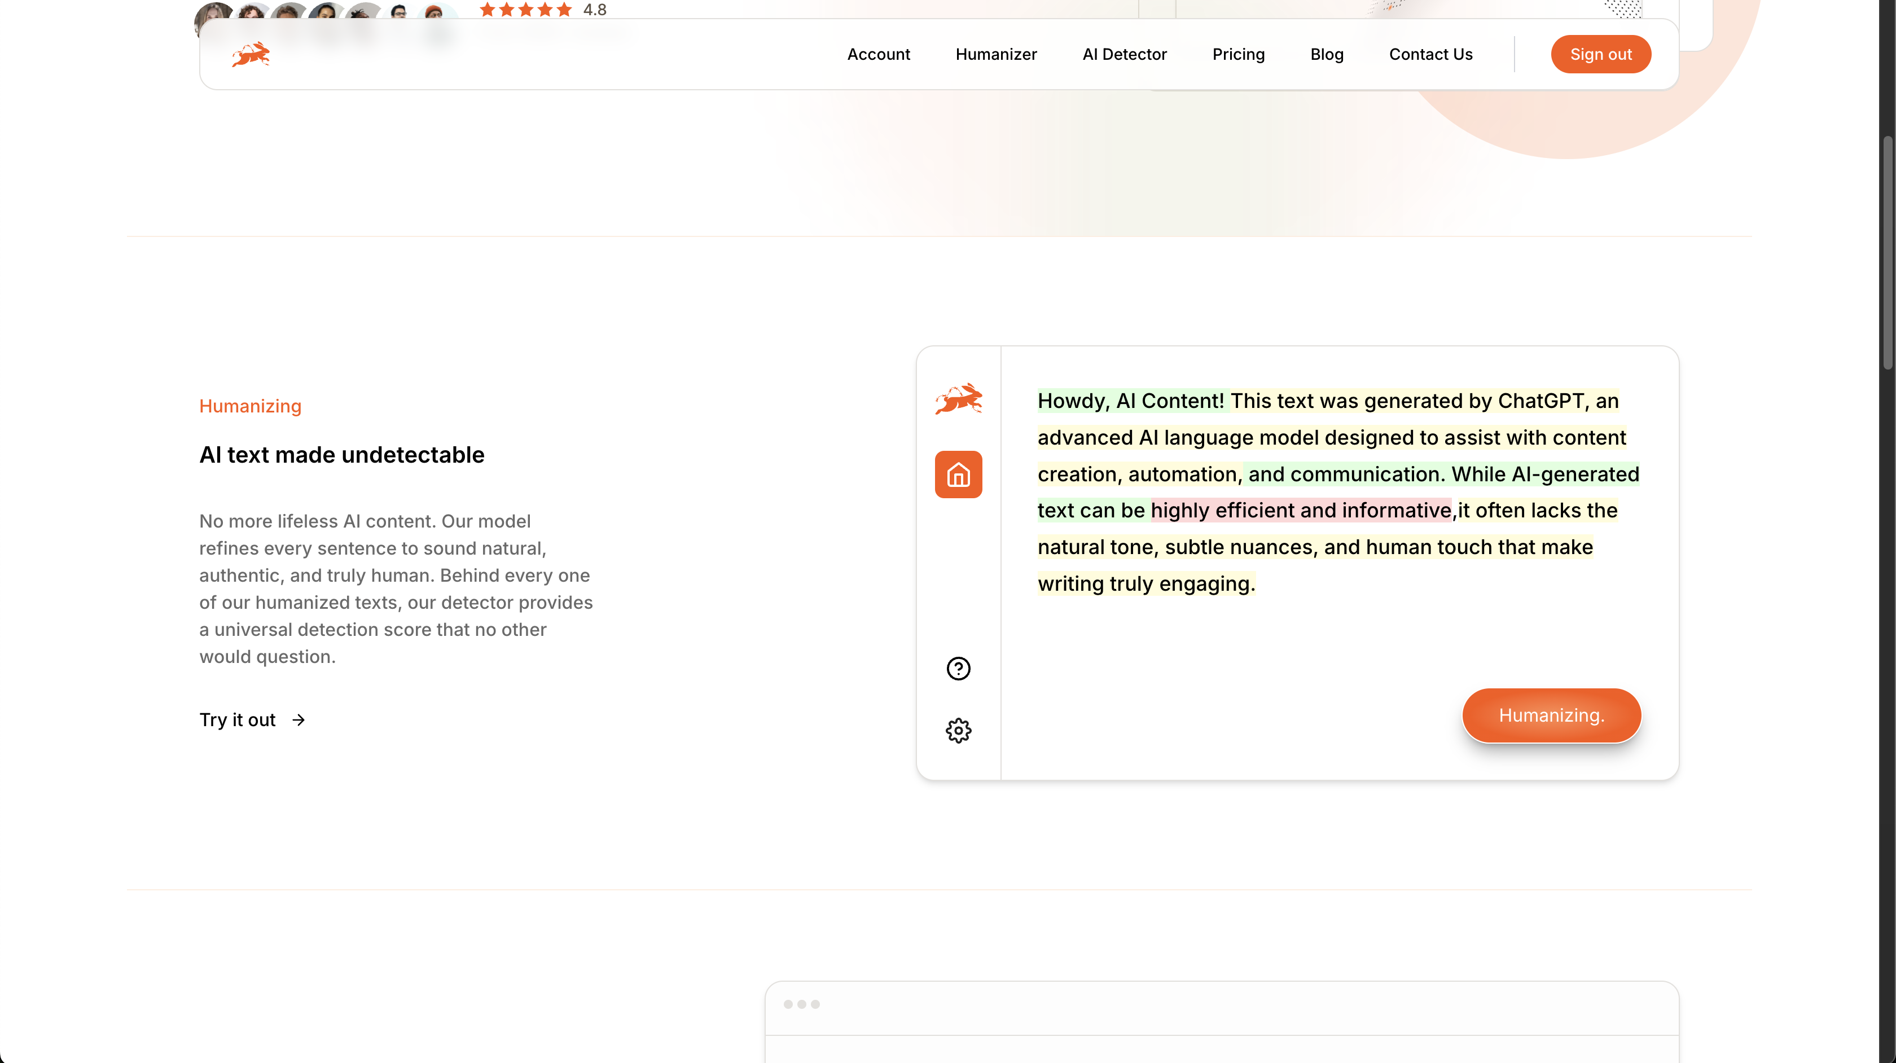1896x1063 pixels.
Task: Open the help question mark icon
Action: click(x=958, y=669)
